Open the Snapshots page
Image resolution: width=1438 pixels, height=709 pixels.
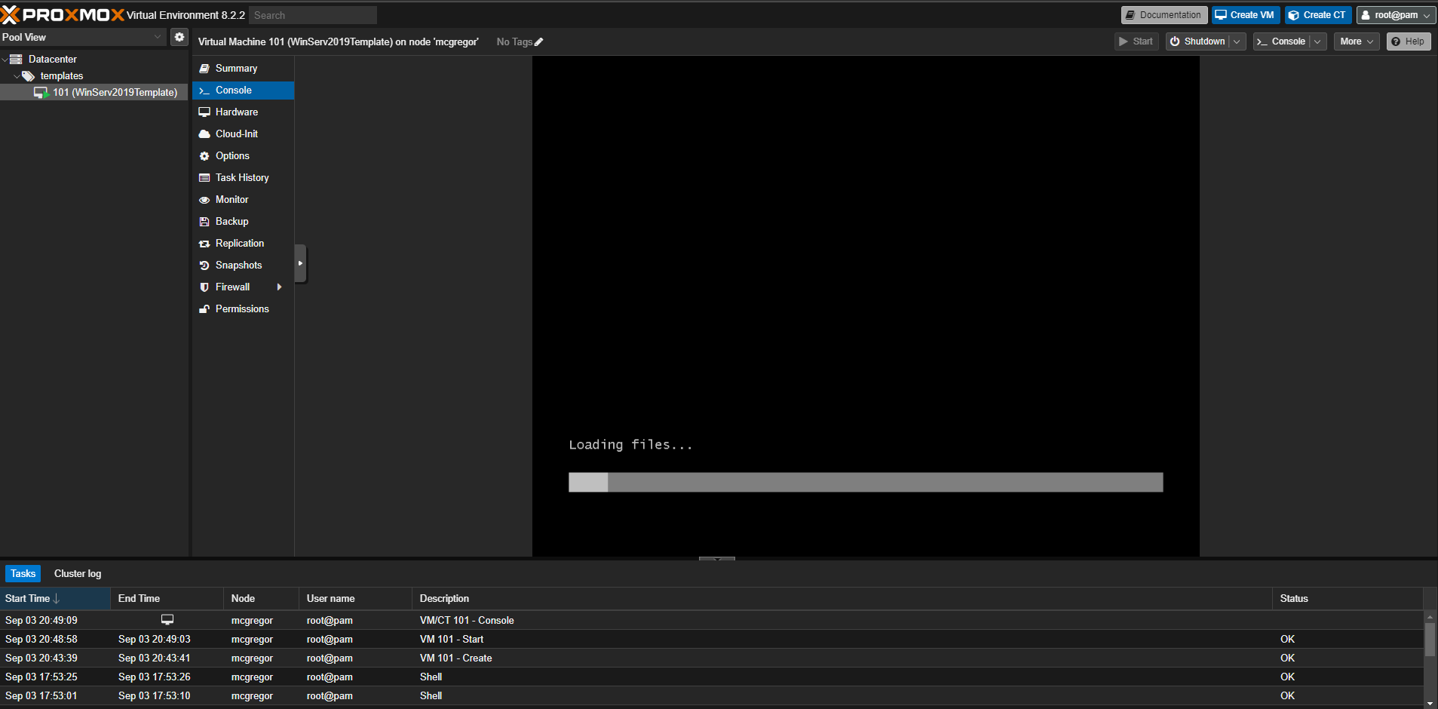tap(243, 265)
